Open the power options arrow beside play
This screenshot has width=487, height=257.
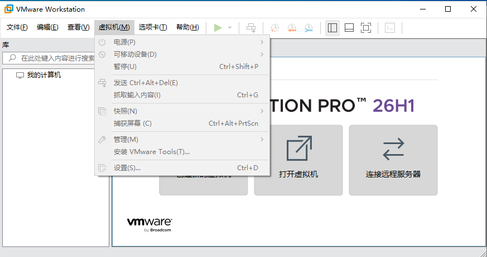point(230,28)
